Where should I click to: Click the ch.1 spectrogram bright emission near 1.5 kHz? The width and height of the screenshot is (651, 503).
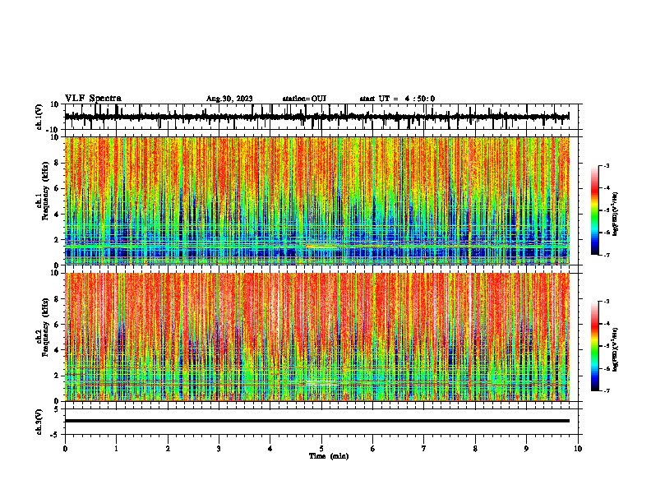[x=322, y=246]
